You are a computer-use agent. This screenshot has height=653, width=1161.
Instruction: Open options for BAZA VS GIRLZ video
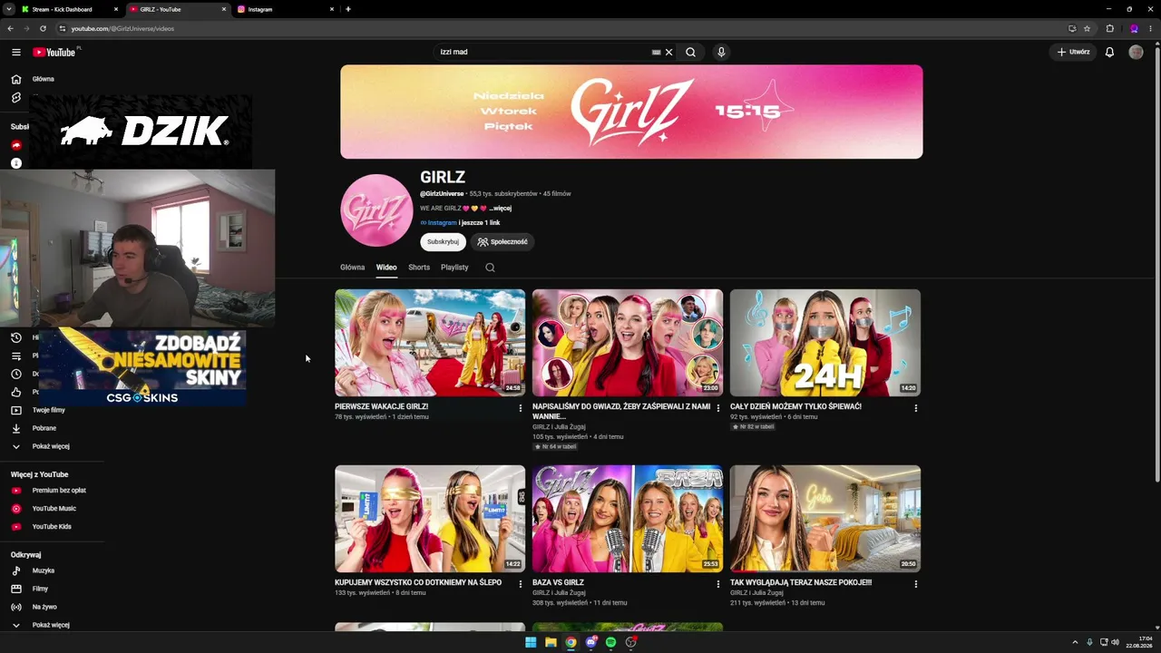[718, 584]
